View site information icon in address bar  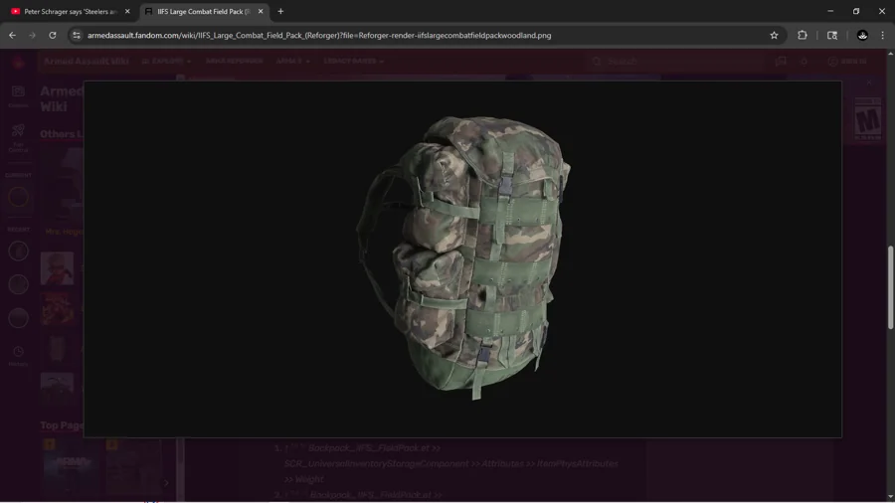point(76,36)
